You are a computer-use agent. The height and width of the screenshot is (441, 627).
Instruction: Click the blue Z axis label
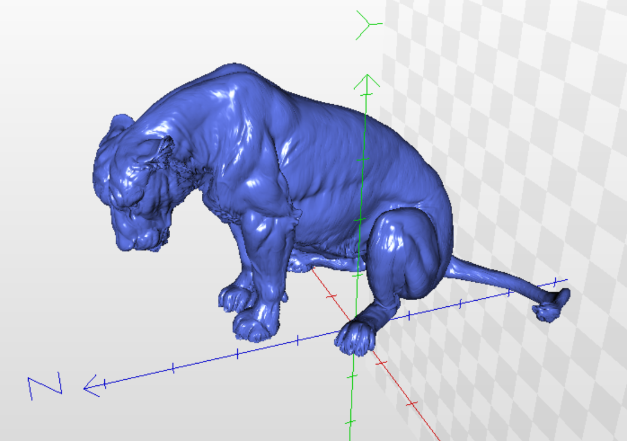(x=45, y=386)
